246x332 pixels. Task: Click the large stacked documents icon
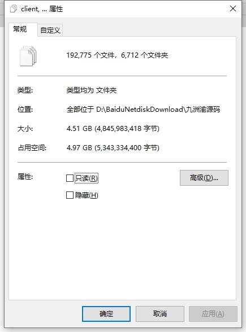click(x=28, y=56)
